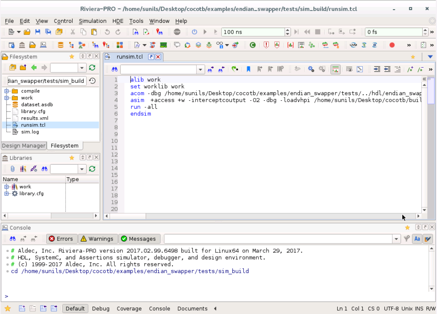The height and width of the screenshot is (314, 437).
Task: Click the UVM toolbar icon
Action: pyautogui.click(x=354, y=45)
